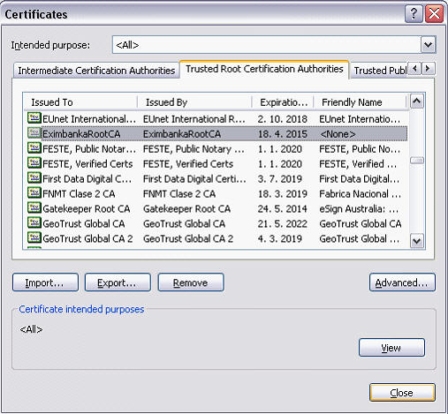Click the Import... button
Image resolution: width=448 pixels, height=414 pixels.
pos(45,282)
